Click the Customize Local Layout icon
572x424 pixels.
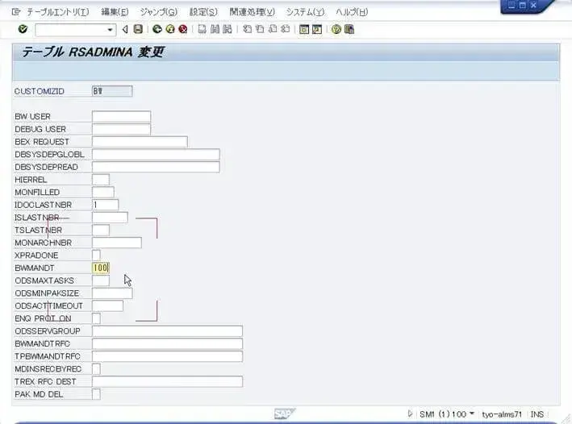(349, 29)
